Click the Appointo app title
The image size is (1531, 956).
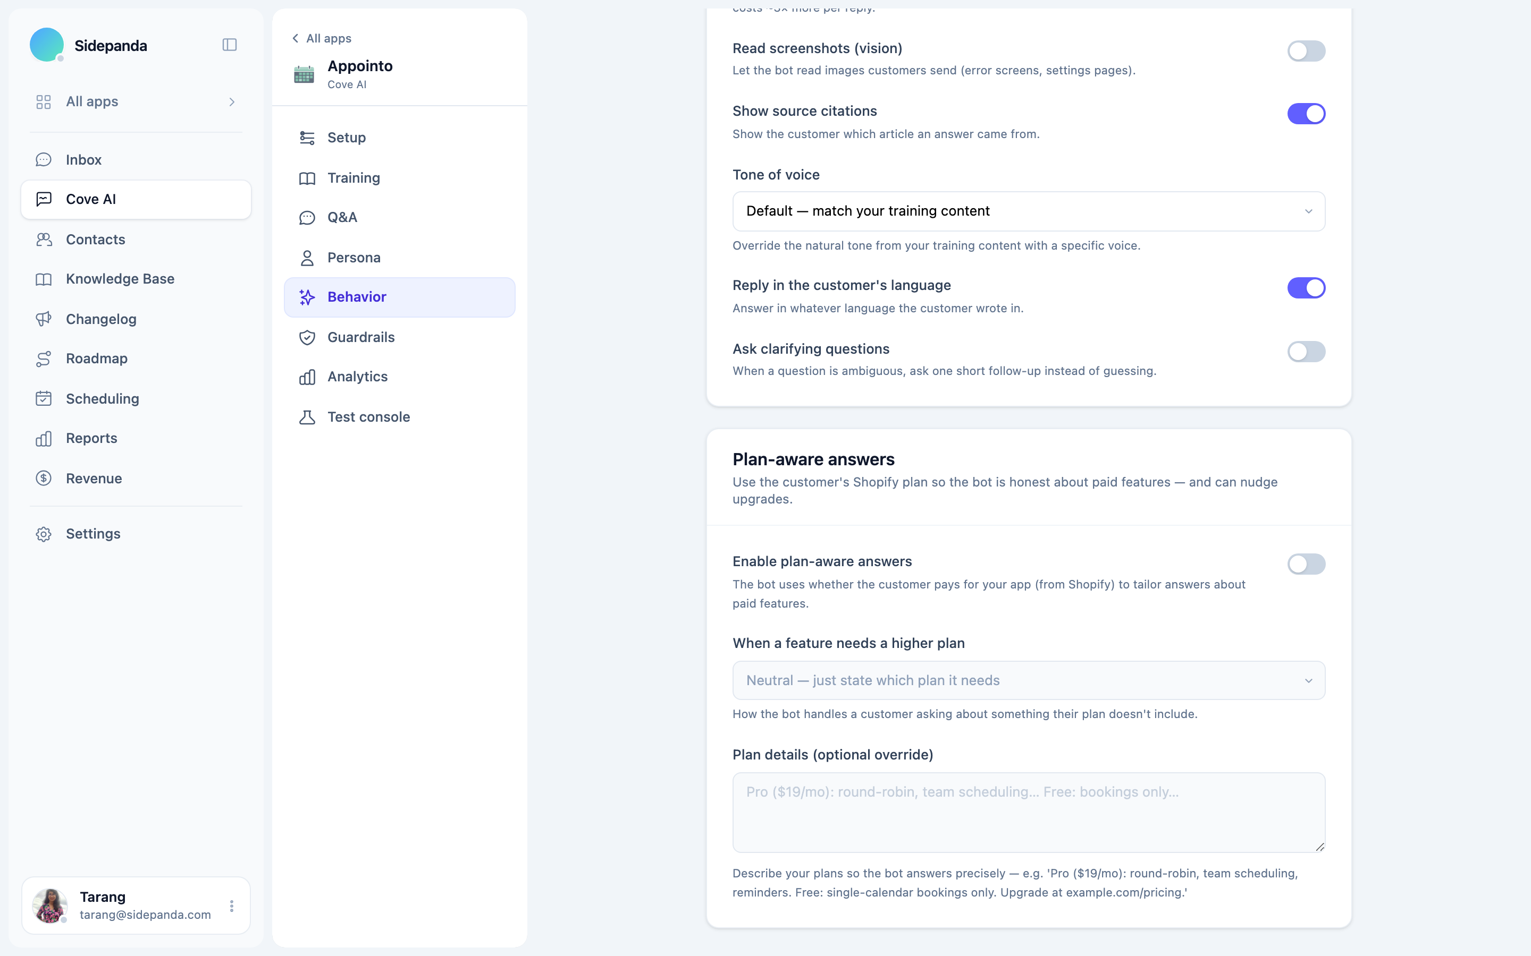point(360,66)
